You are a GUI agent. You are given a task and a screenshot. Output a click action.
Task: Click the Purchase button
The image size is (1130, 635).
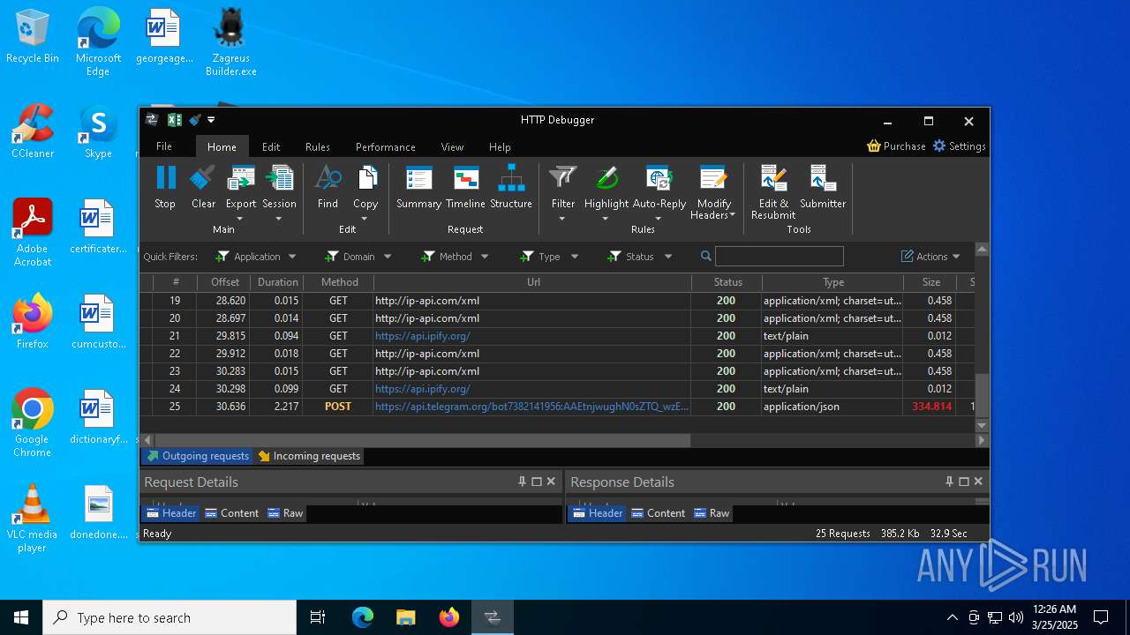(x=896, y=146)
